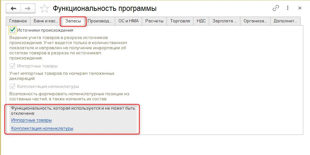Open the Импортные товары link
Viewport: 310px width, 155px height.
pos(31,120)
